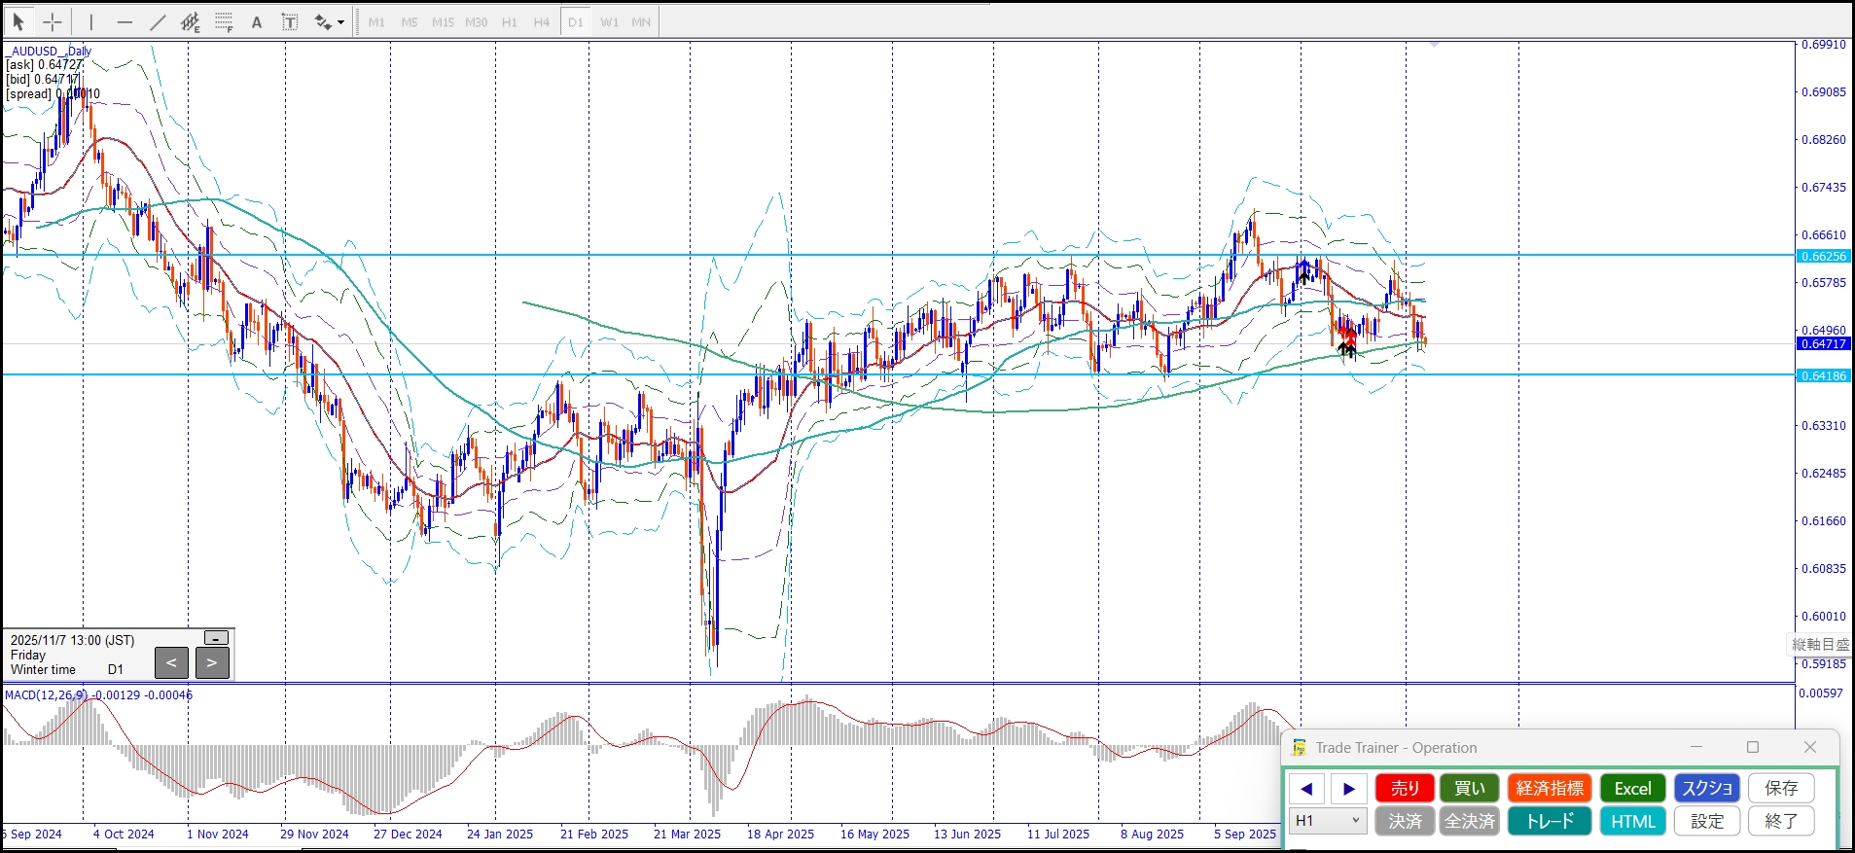The height and width of the screenshot is (853, 1855).
Task: Switch chart to H4 timeframe
Action: 542,21
